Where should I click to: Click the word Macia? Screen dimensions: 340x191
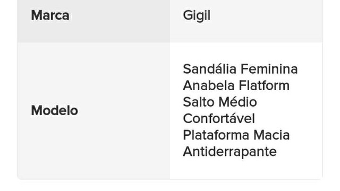tap(271, 135)
